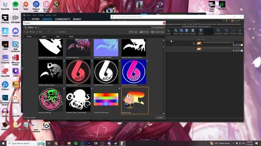261x146 pixels.
Task: Click the Preview icon in Workshop toolbar
Action: [x=233, y=31]
